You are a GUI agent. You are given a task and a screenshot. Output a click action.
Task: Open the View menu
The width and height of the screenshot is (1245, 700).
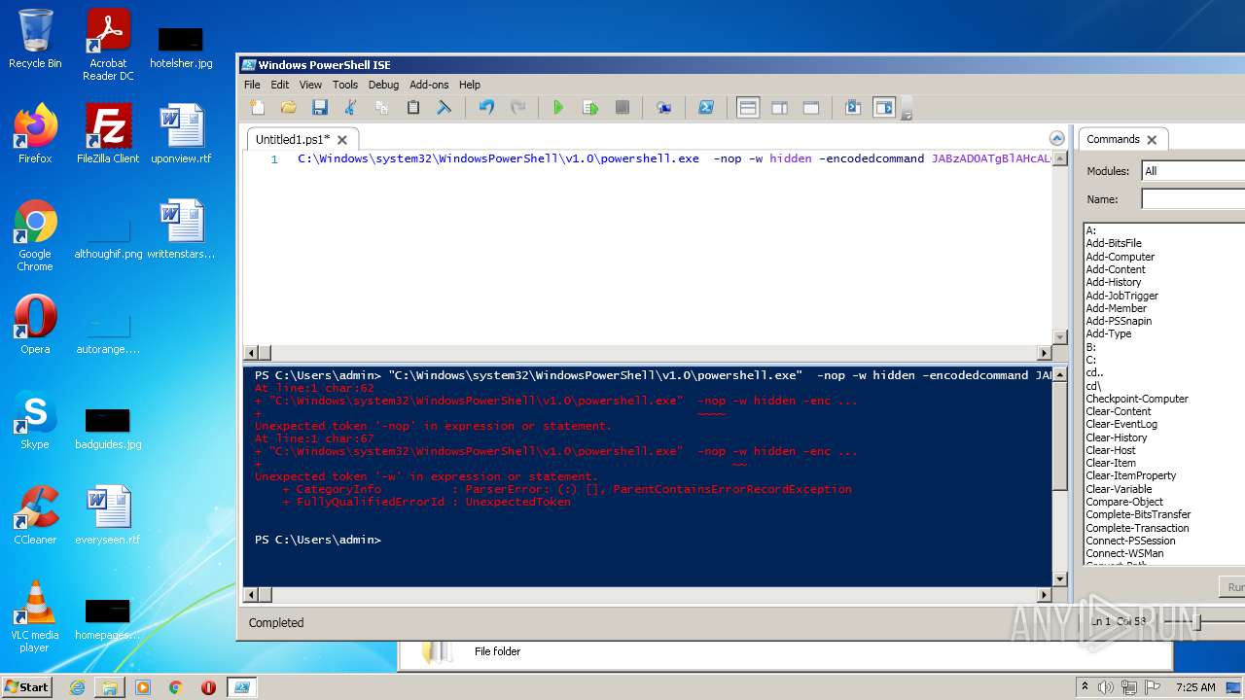(x=310, y=85)
